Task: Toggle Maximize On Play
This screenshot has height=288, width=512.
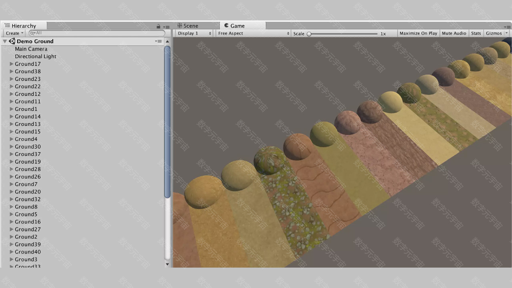Action: [x=418, y=33]
